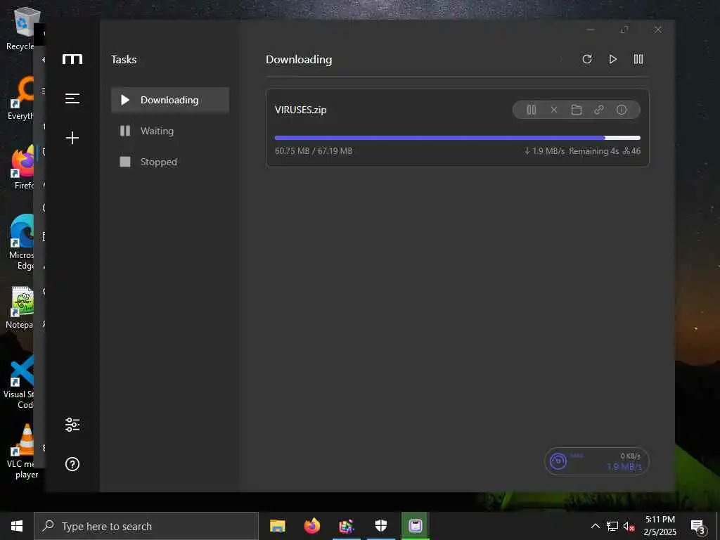Click the Tasks heading

[124, 59]
